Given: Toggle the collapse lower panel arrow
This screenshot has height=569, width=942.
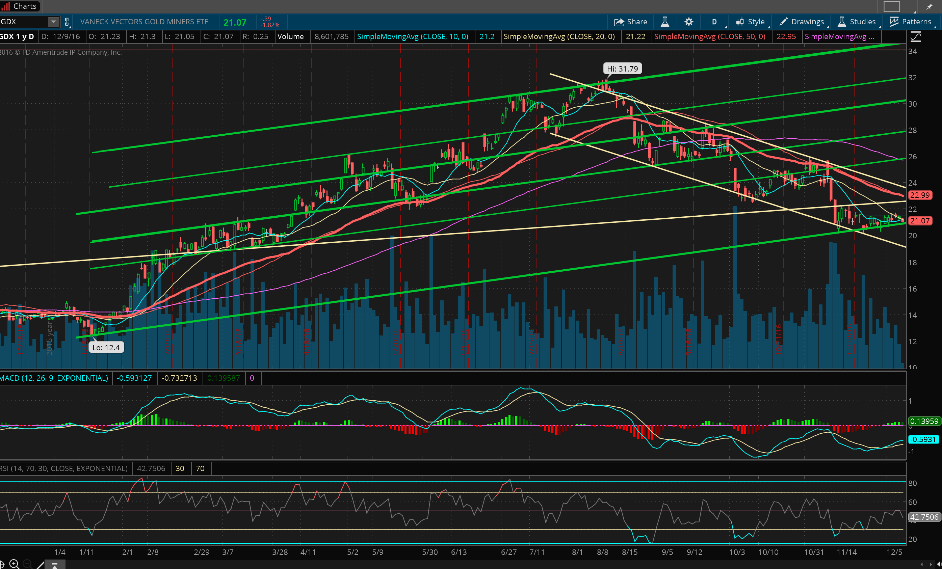Looking at the screenshot, I should click(55, 565).
